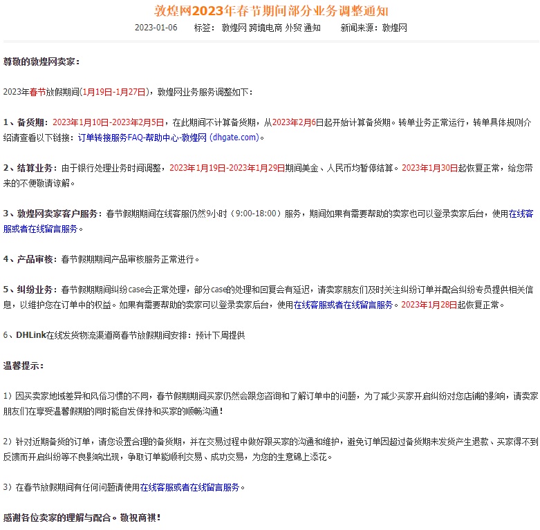Viewport: 540px width, 530px height.
Task: Click the red word 春节 in intro line
Action: pyautogui.click(x=37, y=92)
